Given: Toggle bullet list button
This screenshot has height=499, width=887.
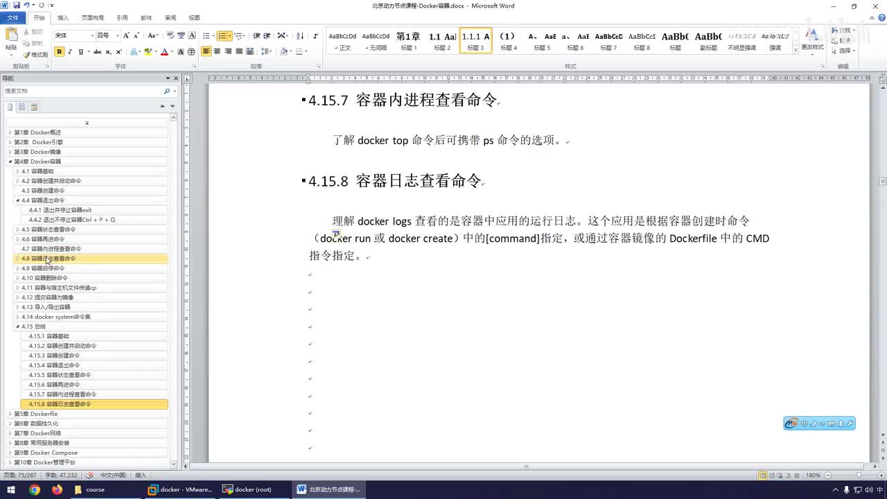Looking at the screenshot, I should tap(207, 36).
